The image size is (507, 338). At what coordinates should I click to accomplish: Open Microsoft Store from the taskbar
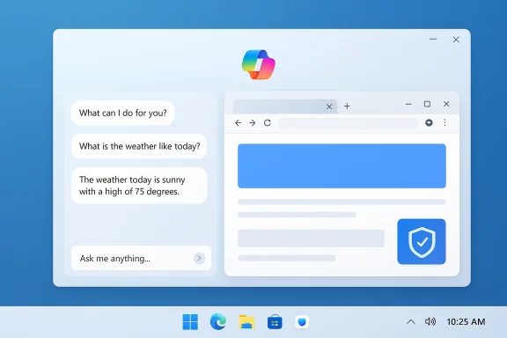click(x=275, y=322)
